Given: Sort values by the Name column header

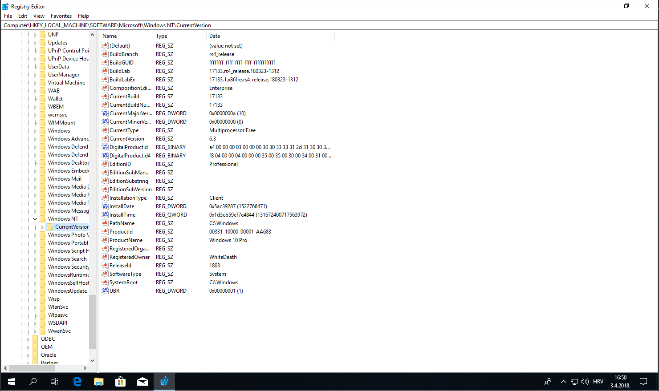Looking at the screenshot, I should point(126,36).
